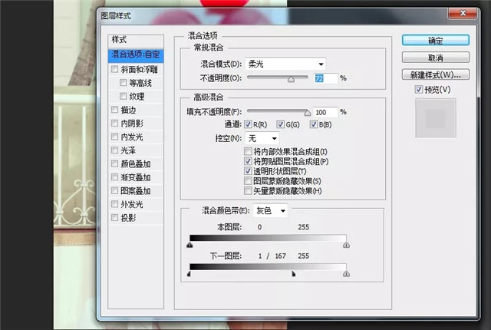
Task: Toggle the 预览(V) checkbox
Action: pyautogui.click(x=419, y=90)
